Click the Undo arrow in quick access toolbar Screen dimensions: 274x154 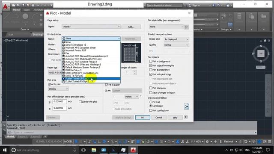point(38,5)
